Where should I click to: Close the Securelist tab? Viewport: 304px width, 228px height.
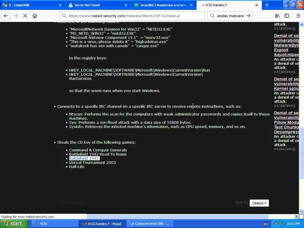coord(191,5)
